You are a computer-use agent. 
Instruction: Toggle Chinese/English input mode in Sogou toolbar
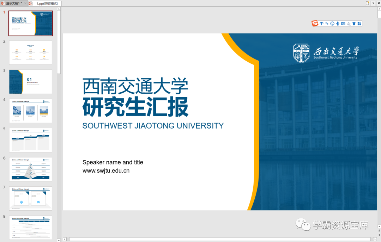321,23
